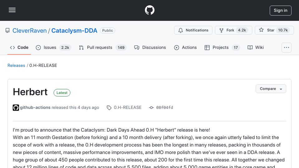Click the 'I'm proud to announce' sentence
This screenshot has width=299, height=168.
point(112,130)
